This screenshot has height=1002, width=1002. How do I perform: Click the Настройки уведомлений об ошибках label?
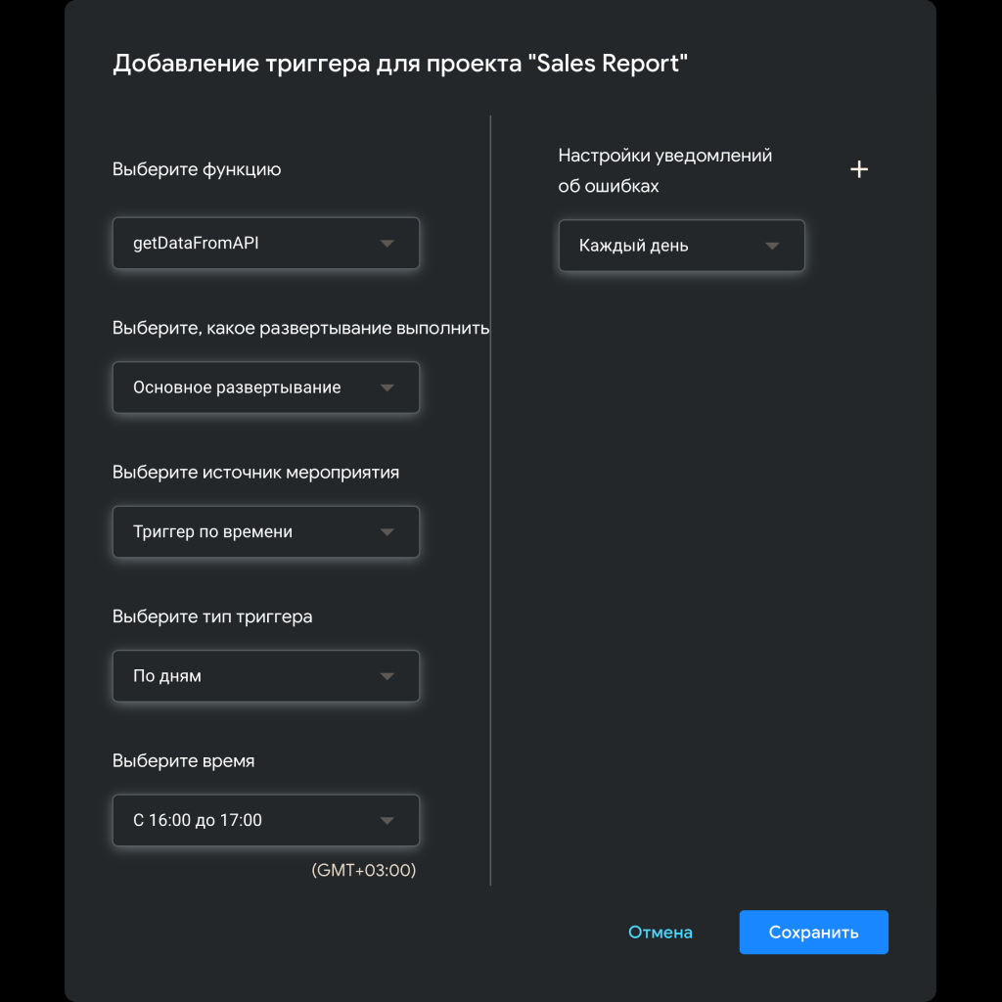pyautogui.click(x=664, y=170)
